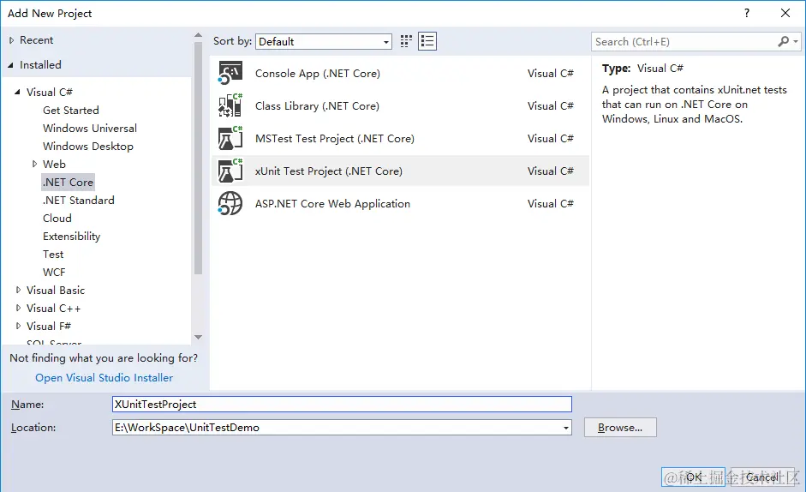Choose Class Library (.NET Core) template name
This screenshot has height=492, width=806.
[317, 106]
